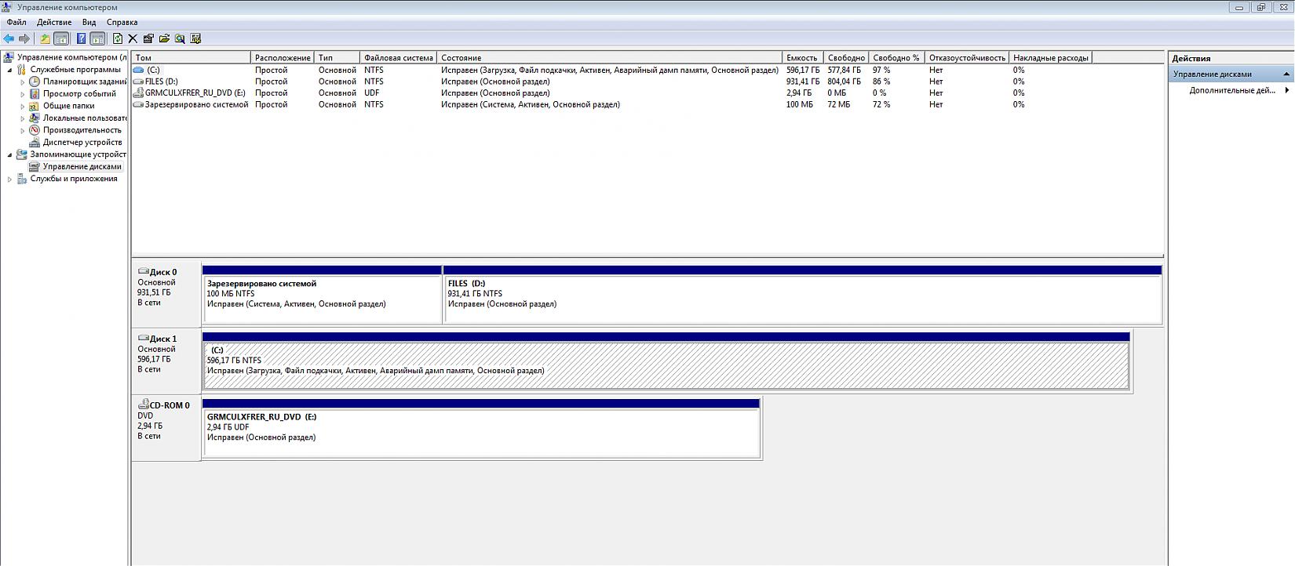Toggle the action pane toolbar icon
This screenshot has height=566, width=1295.
pyautogui.click(x=97, y=38)
